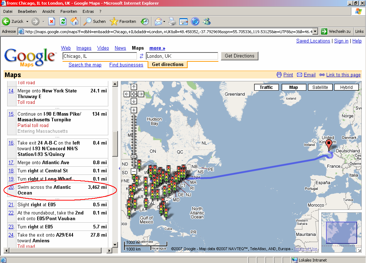Open the Saved Locations link
366x263 pixels.
pos(313,41)
